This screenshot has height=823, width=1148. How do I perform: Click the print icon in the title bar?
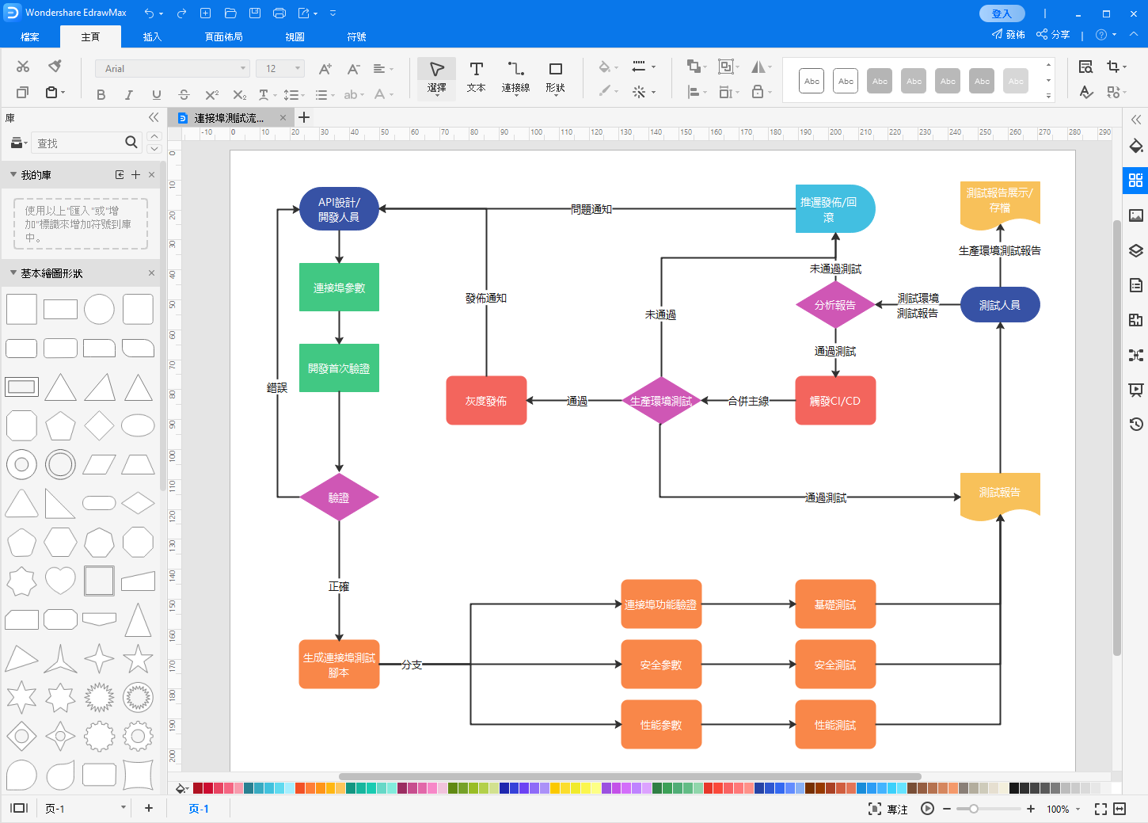tap(279, 13)
